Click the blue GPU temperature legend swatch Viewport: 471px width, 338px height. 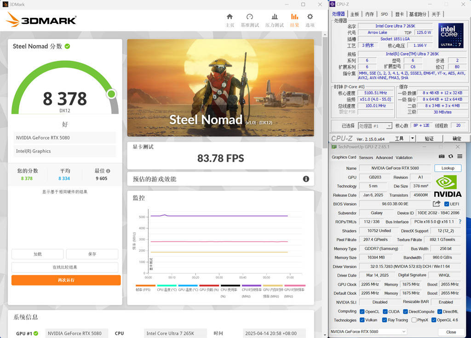click(x=188, y=286)
